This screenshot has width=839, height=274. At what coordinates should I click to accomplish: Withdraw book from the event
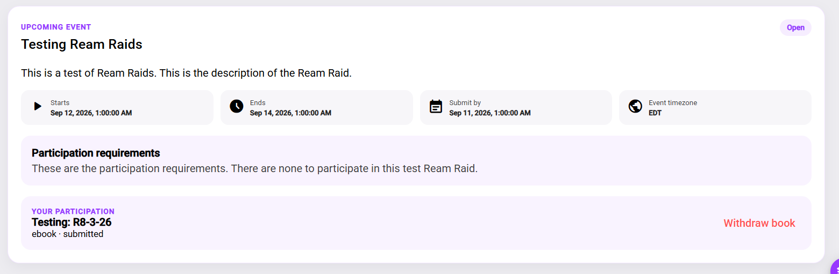click(759, 223)
